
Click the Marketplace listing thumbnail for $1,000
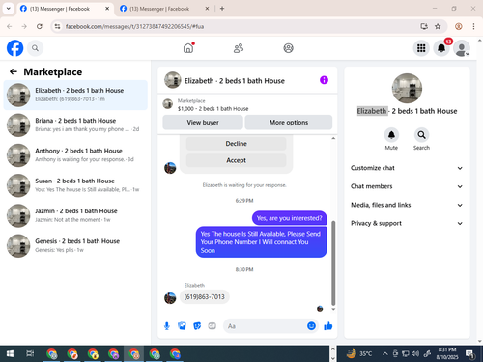tap(167, 104)
